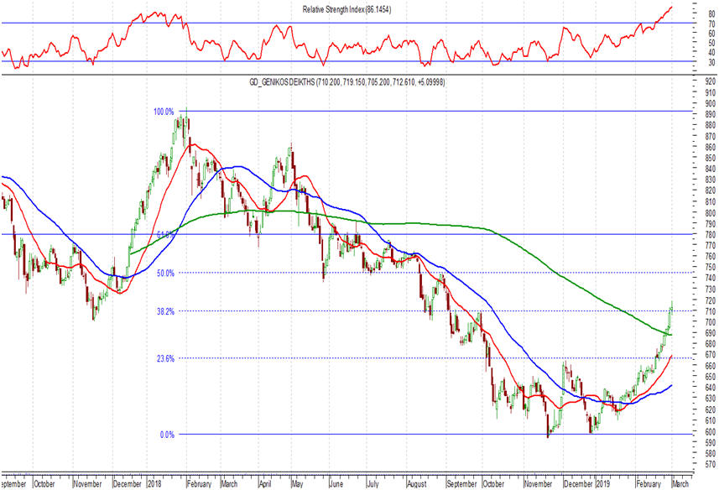Click the July month label
Viewport: 719px width, 490px height.
373,483
